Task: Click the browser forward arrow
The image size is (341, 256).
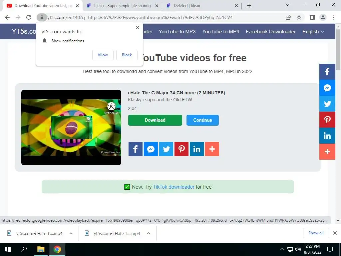Action: click(18, 17)
